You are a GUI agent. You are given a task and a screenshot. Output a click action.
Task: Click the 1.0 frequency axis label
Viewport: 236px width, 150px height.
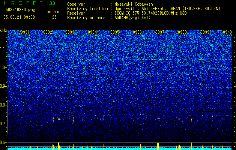point(3,67)
